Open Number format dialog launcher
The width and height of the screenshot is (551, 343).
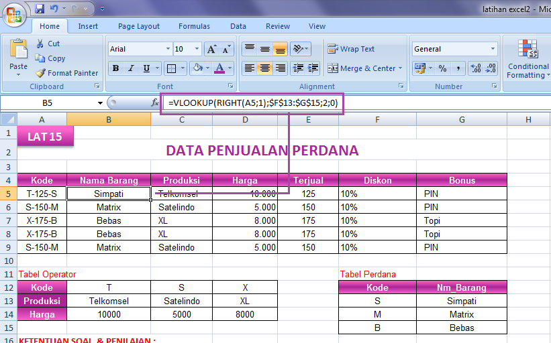(495, 86)
